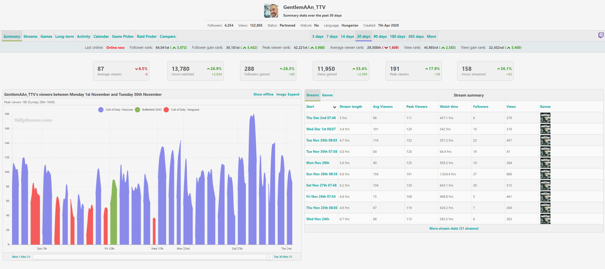Switch to the Games tab in stream summary
Viewport: 605px width, 269px height.
pyautogui.click(x=327, y=95)
